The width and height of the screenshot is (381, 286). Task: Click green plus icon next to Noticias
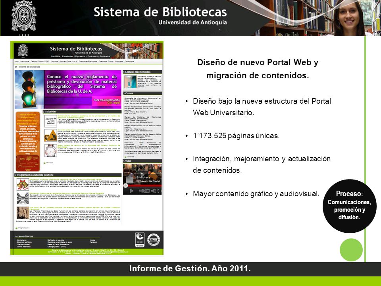pos(44,163)
